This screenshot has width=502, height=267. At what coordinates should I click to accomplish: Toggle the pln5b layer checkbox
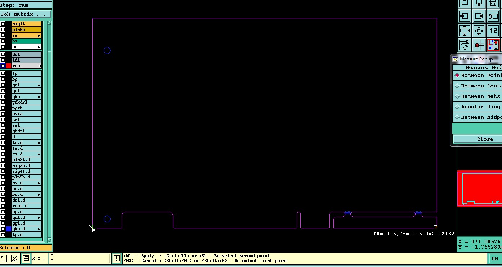(x=3, y=30)
